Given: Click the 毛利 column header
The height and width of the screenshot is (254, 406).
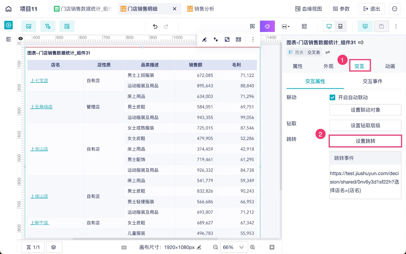Looking at the screenshot, I should 236,65.
